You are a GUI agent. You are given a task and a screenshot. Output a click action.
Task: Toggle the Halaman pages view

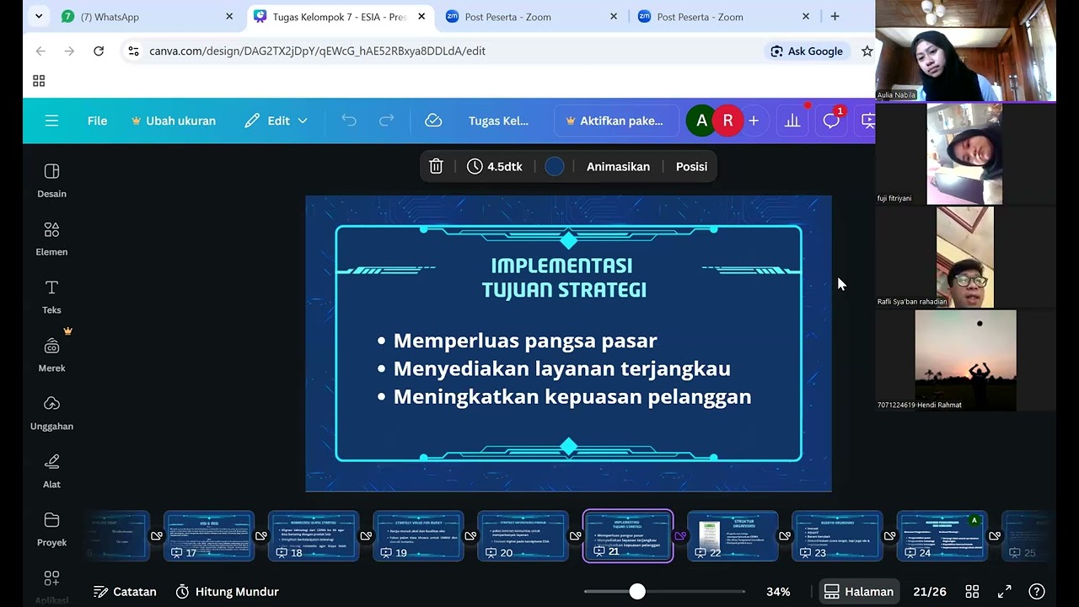pos(858,592)
